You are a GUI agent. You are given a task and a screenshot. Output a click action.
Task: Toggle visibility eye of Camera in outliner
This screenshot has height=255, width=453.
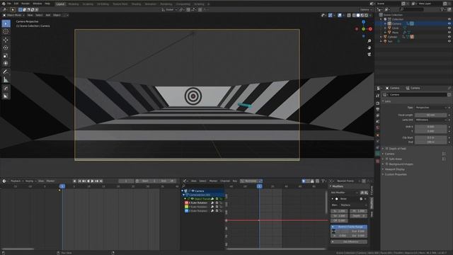tap(449, 23)
